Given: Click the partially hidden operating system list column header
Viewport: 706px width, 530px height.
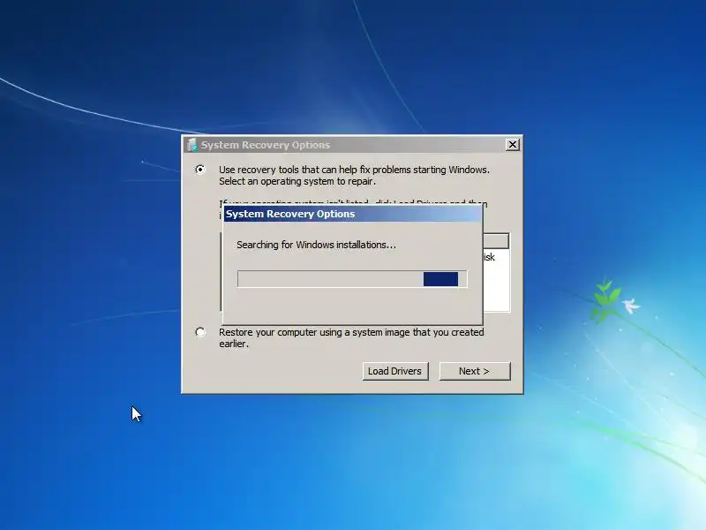Looking at the screenshot, I should (x=496, y=241).
